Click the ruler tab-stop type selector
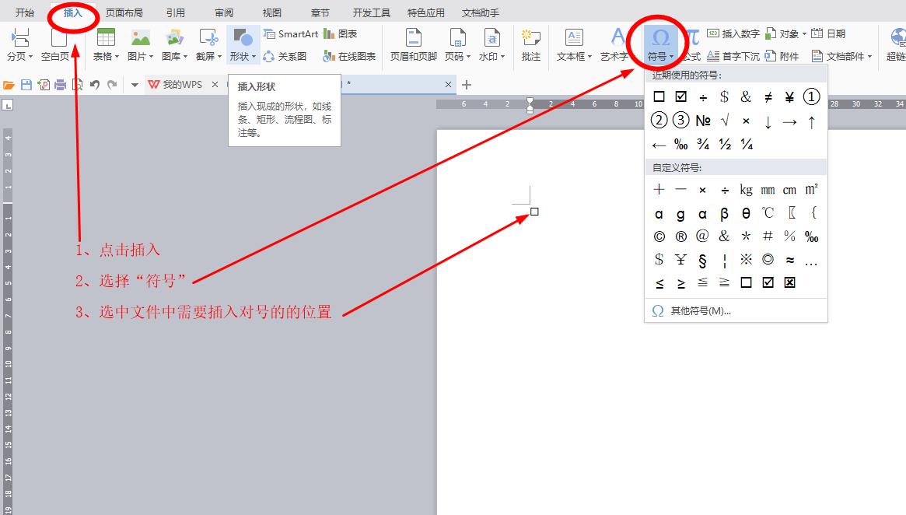 point(8,105)
